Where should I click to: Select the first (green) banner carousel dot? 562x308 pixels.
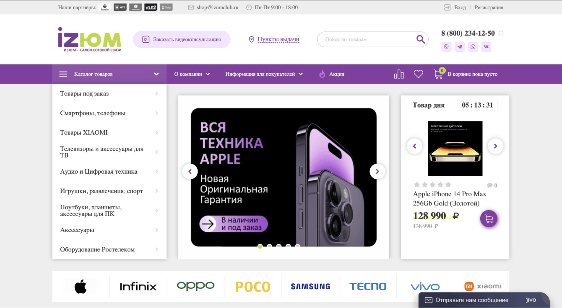pyautogui.click(x=260, y=246)
